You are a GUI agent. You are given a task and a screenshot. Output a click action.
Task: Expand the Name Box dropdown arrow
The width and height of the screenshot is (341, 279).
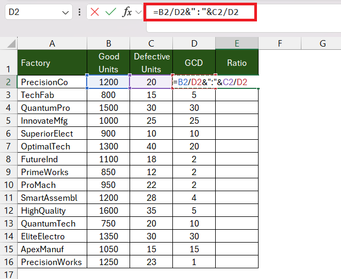pos(65,12)
